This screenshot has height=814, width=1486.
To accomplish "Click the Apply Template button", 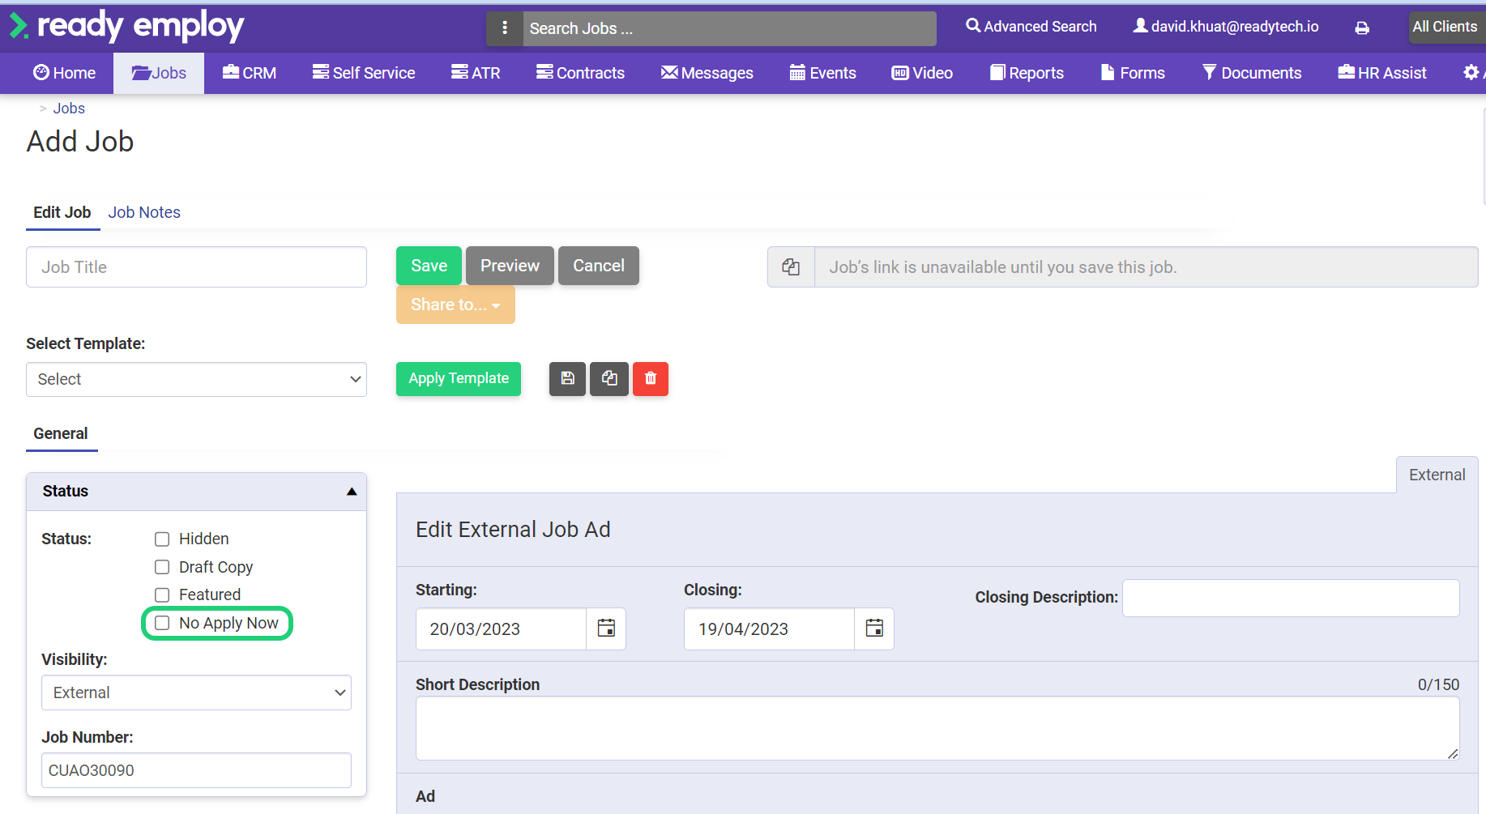I will coord(459,379).
